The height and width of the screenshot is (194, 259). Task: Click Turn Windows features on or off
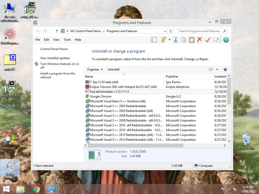click(x=59, y=66)
